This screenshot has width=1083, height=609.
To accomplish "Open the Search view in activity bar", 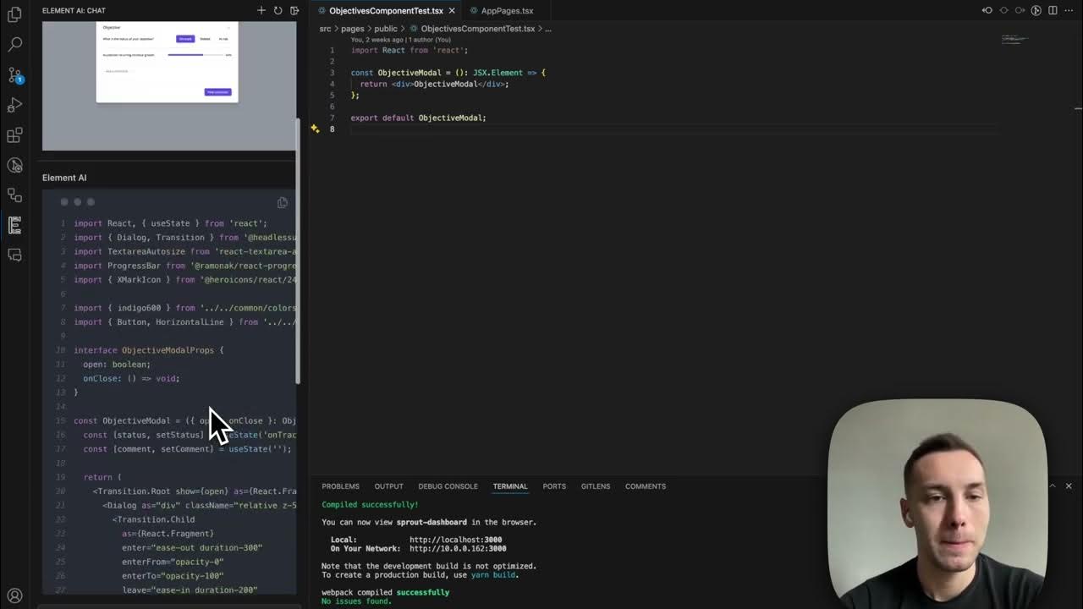I will coord(14,44).
